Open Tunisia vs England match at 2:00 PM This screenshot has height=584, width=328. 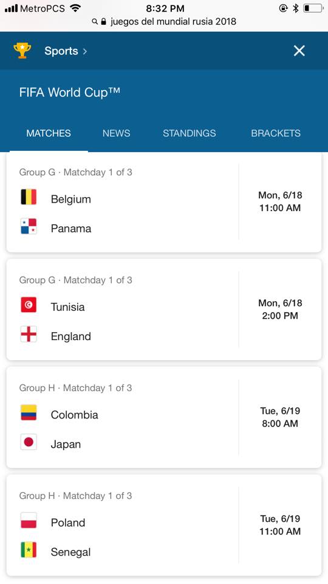coord(164,310)
